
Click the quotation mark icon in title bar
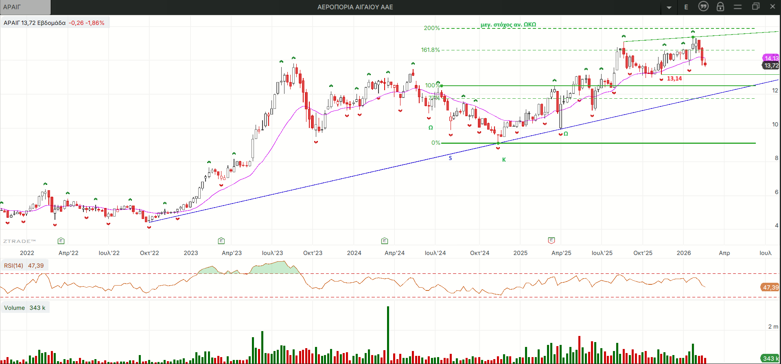(x=703, y=6)
